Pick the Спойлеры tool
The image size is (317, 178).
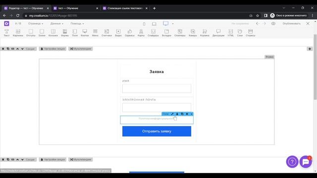tap(180, 33)
